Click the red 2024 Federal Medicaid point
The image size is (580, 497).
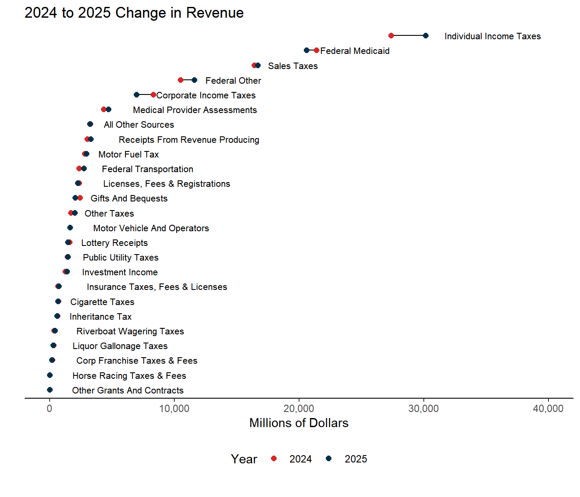(x=316, y=50)
